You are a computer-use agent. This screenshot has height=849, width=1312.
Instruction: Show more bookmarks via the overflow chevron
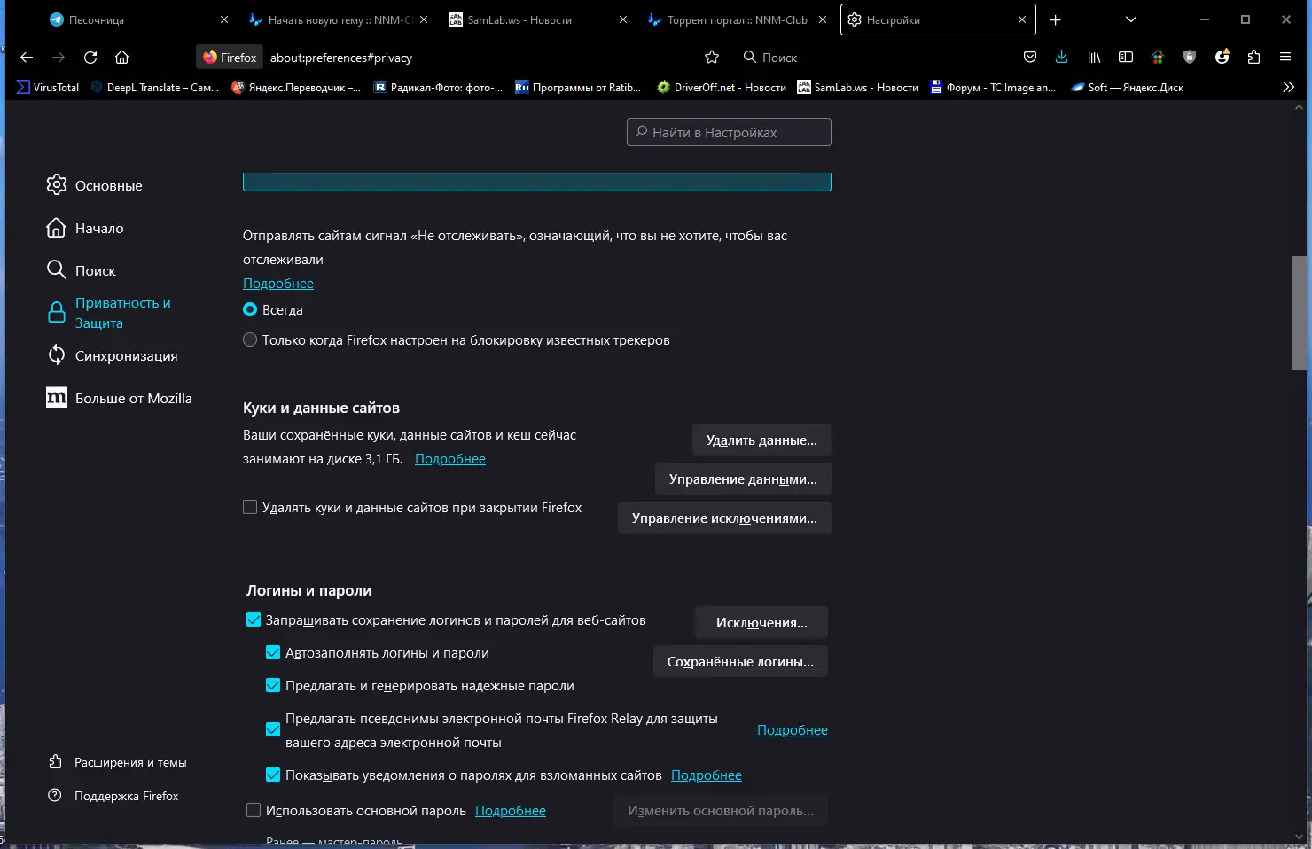point(1288,87)
